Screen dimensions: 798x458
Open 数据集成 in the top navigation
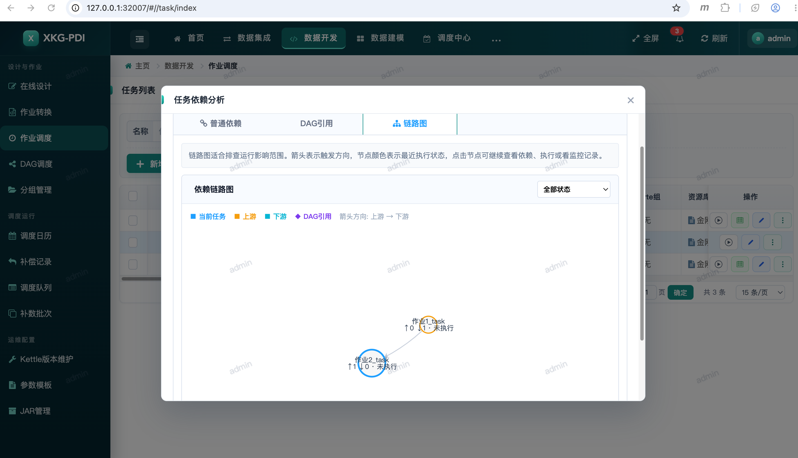point(247,38)
